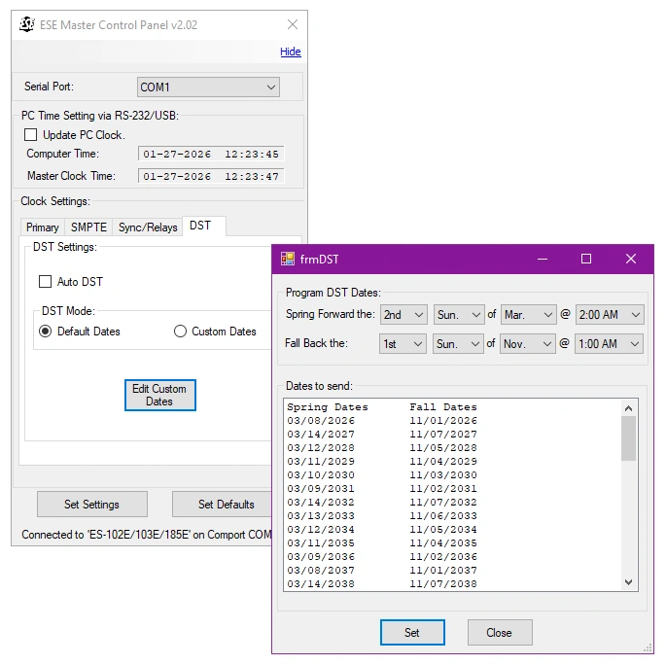Minimize the frmDST window

tap(543, 259)
